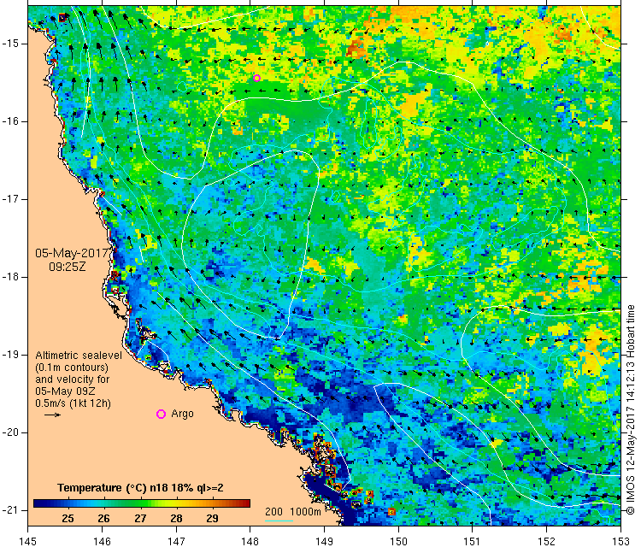Click 'Temperature (°C) n18 18% ql>=2' title
The image size is (641, 547).
coord(140,488)
